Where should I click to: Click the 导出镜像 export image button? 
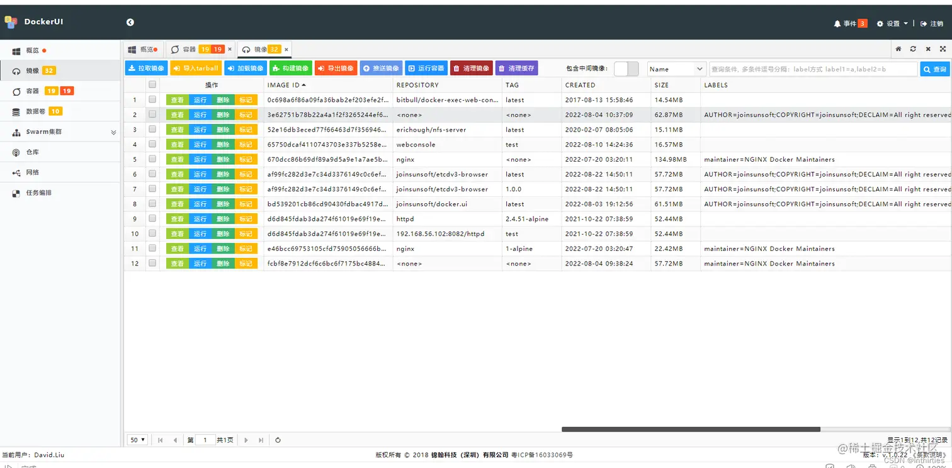pyautogui.click(x=336, y=68)
